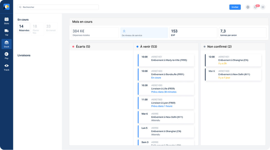Click 'Prévu dans 30 minutes' status
Image resolution: width=270 pixels, height=150 pixels.
[164, 92]
